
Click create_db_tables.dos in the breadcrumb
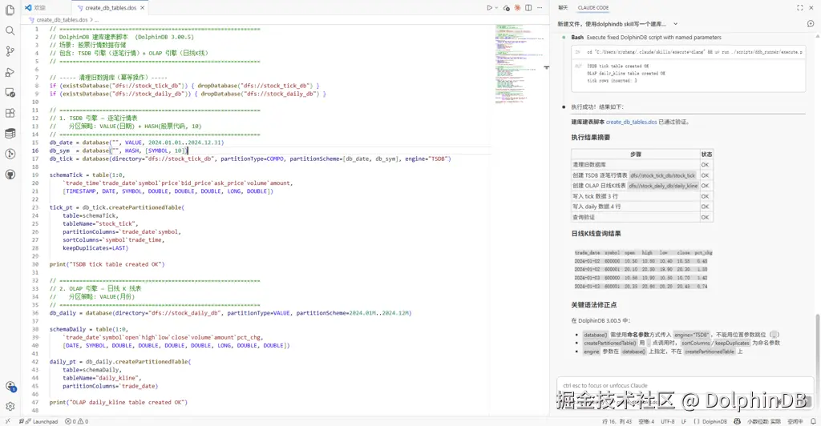click(x=62, y=20)
